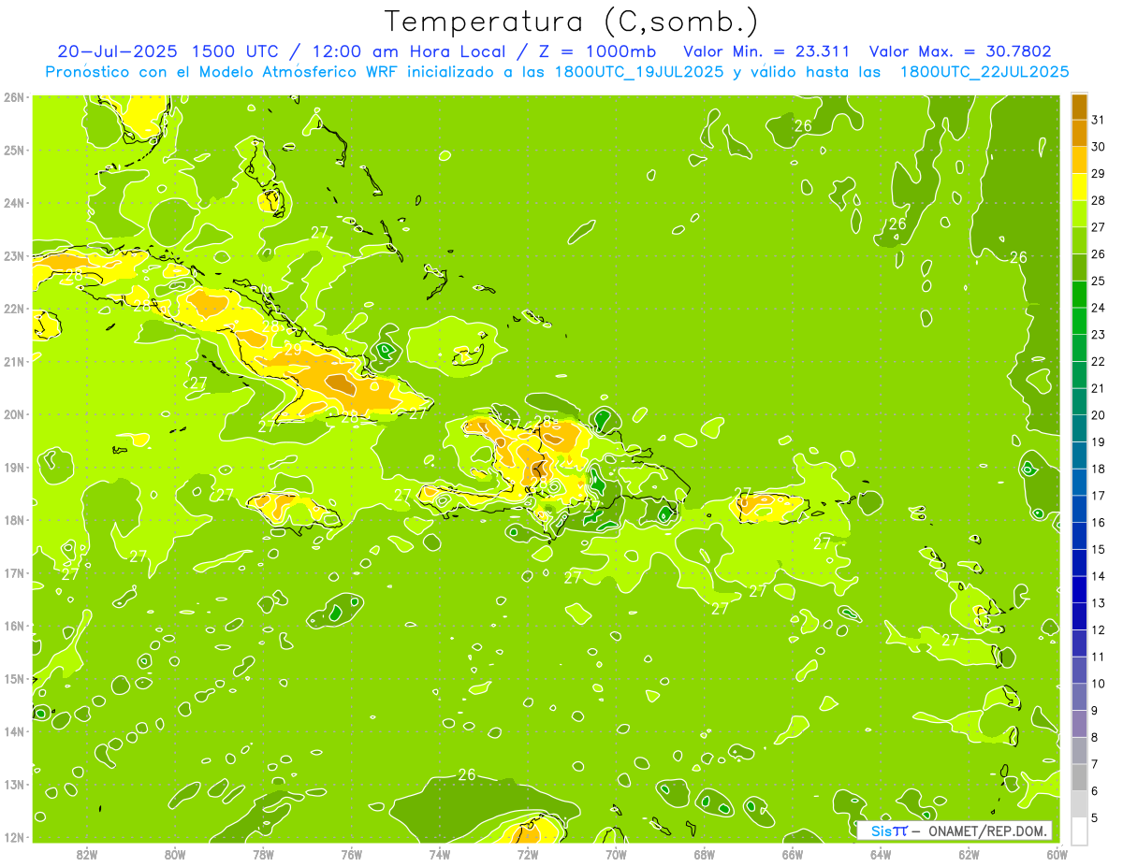
Task: Click the legend value 12
Action: coord(1097,629)
